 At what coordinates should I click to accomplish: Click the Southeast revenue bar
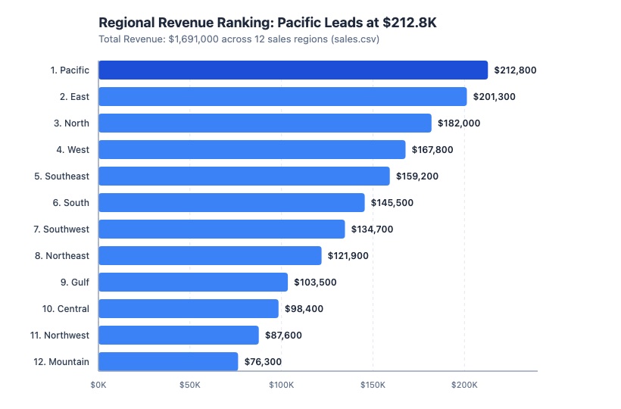(x=244, y=176)
